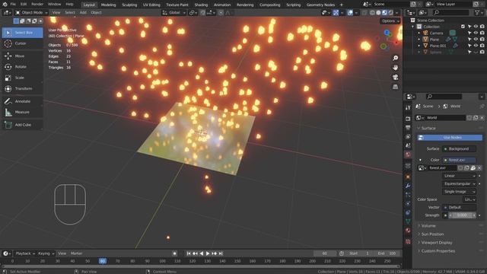Image resolution: width=487 pixels, height=274 pixels.
Task: Select the Measure tool
Action: click(22, 112)
